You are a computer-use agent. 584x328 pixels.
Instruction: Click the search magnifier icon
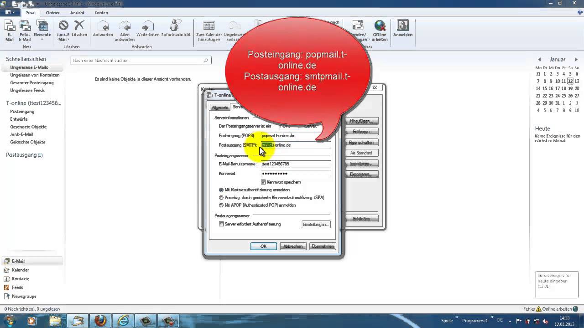pyautogui.click(x=206, y=60)
